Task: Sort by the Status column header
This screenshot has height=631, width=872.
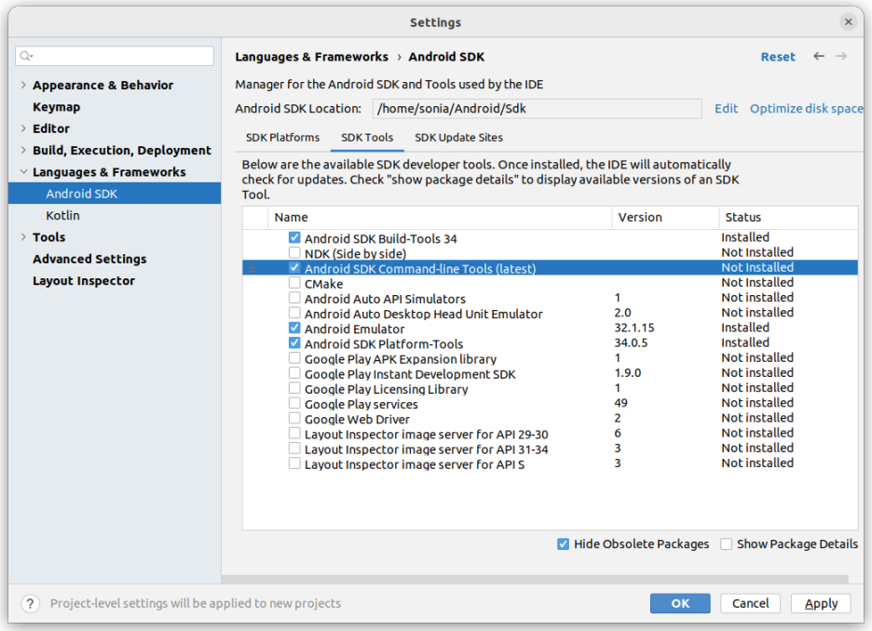Action: pyautogui.click(x=788, y=217)
